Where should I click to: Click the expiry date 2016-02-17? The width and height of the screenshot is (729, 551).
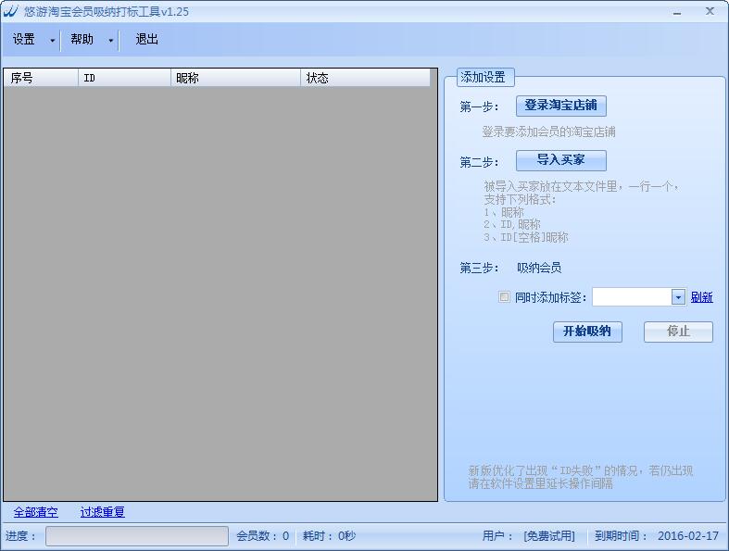[688, 536]
